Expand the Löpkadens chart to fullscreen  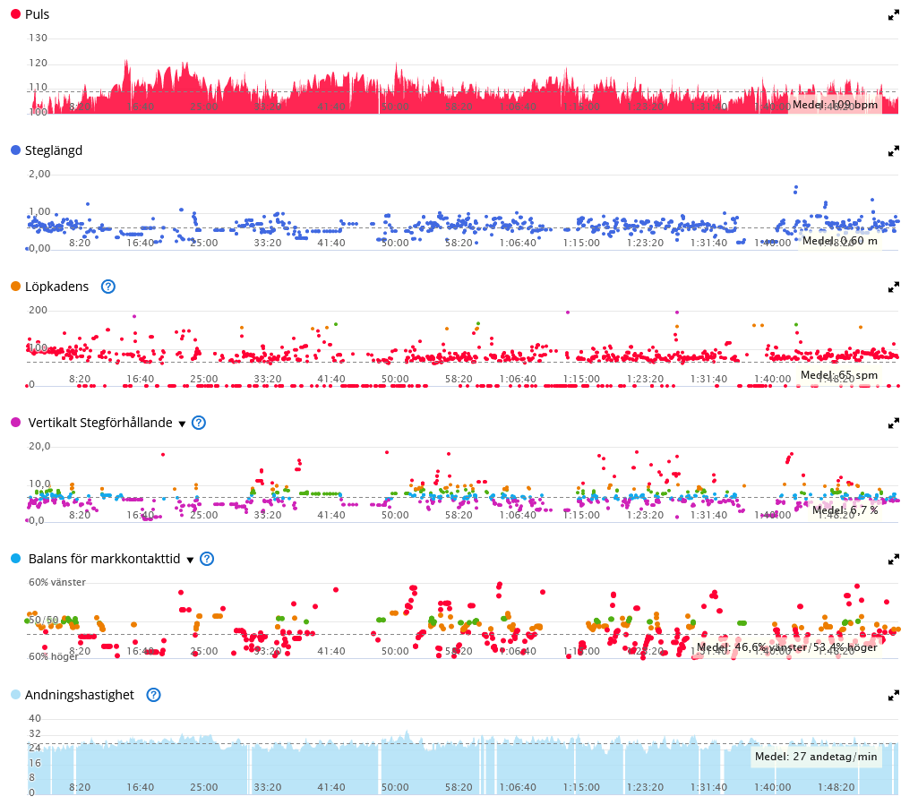(894, 287)
